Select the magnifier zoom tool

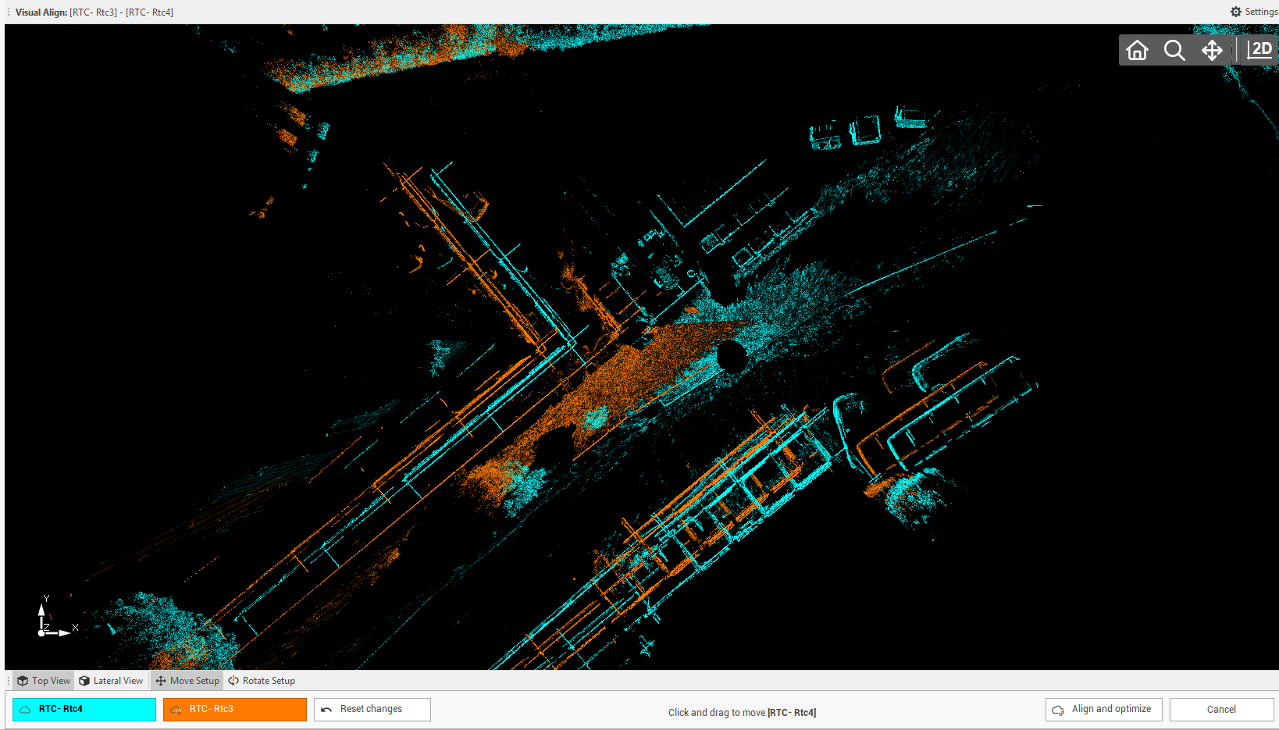tap(1174, 51)
